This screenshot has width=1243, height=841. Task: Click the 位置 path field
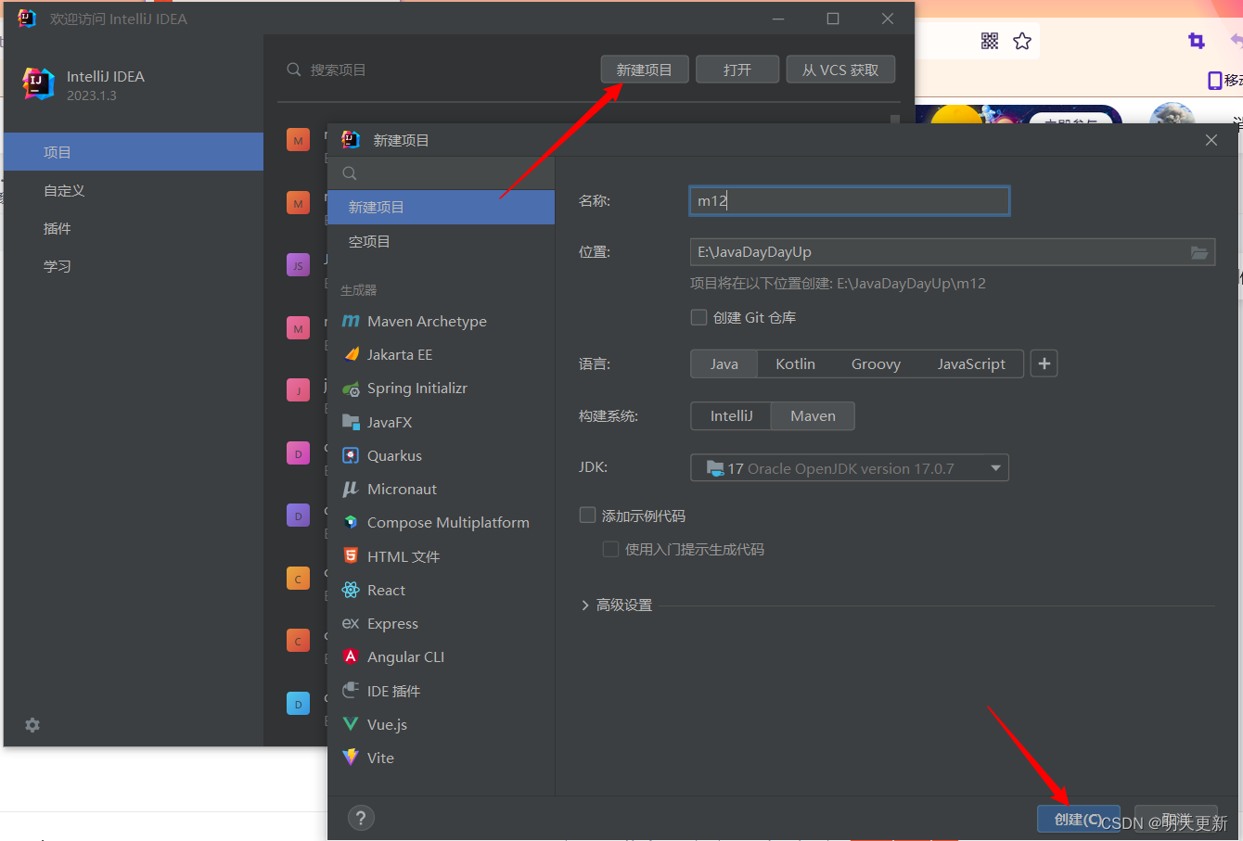point(953,252)
